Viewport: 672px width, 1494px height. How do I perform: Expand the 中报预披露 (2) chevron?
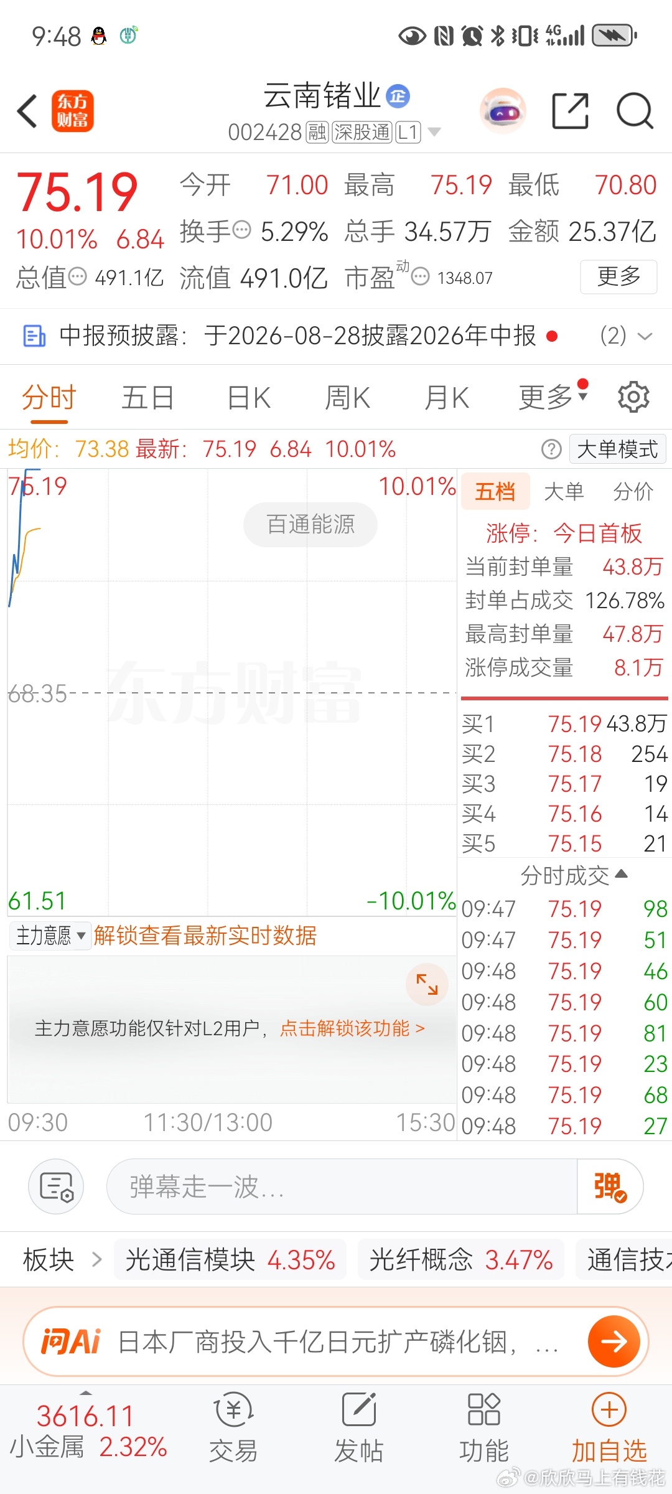[646, 336]
